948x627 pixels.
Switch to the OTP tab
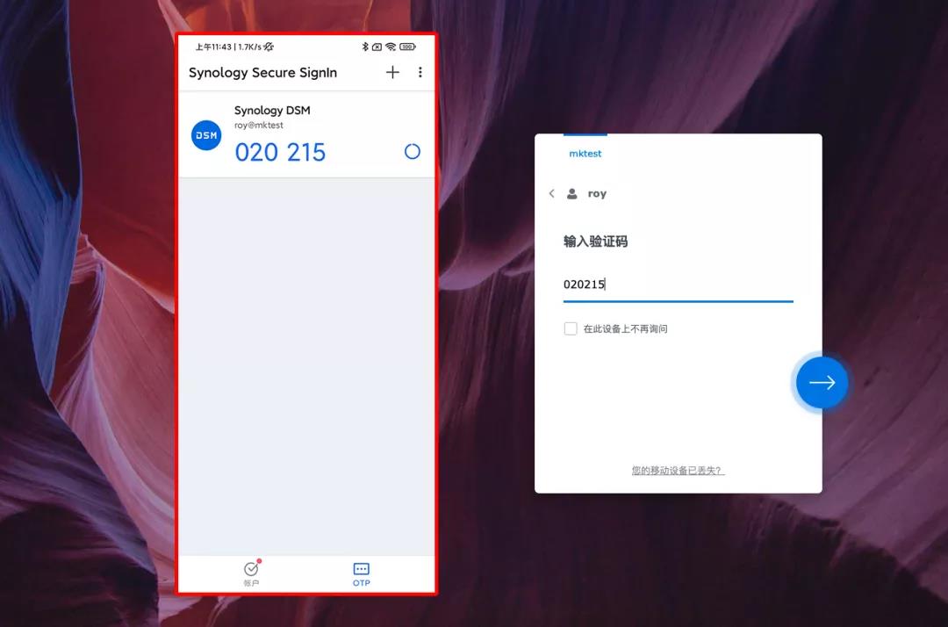(361, 573)
